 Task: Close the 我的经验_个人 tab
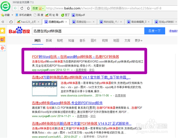click(x=121, y=22)
